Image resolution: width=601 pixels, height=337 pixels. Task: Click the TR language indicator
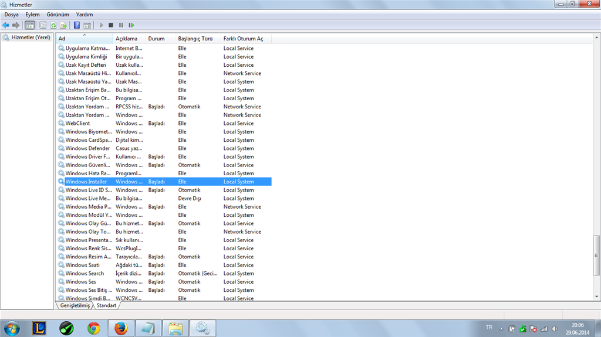coord(489,328)
